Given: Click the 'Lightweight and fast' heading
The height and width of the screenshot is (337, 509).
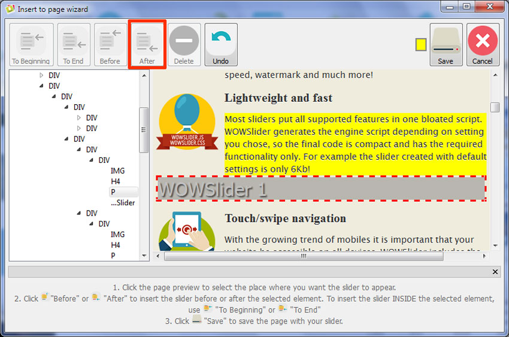Looking at the screenshot, I should pyautogui.click(x=278, y=98).
